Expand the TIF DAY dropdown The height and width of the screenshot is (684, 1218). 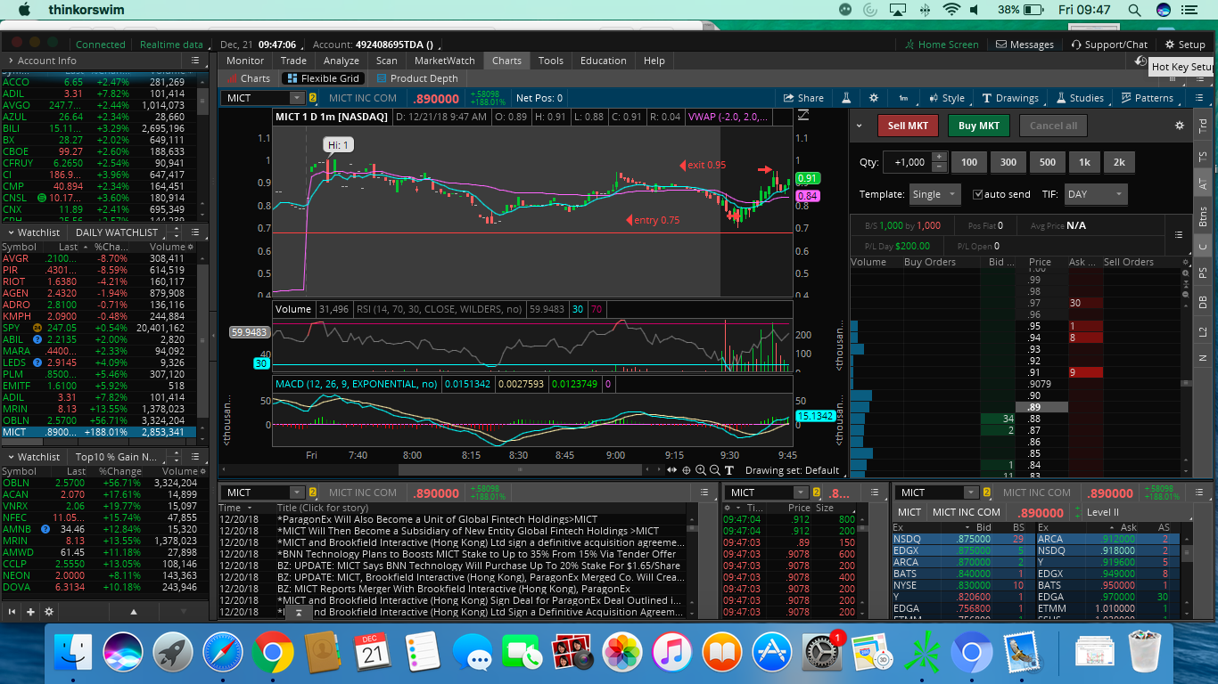click(x=1095, y=194)
